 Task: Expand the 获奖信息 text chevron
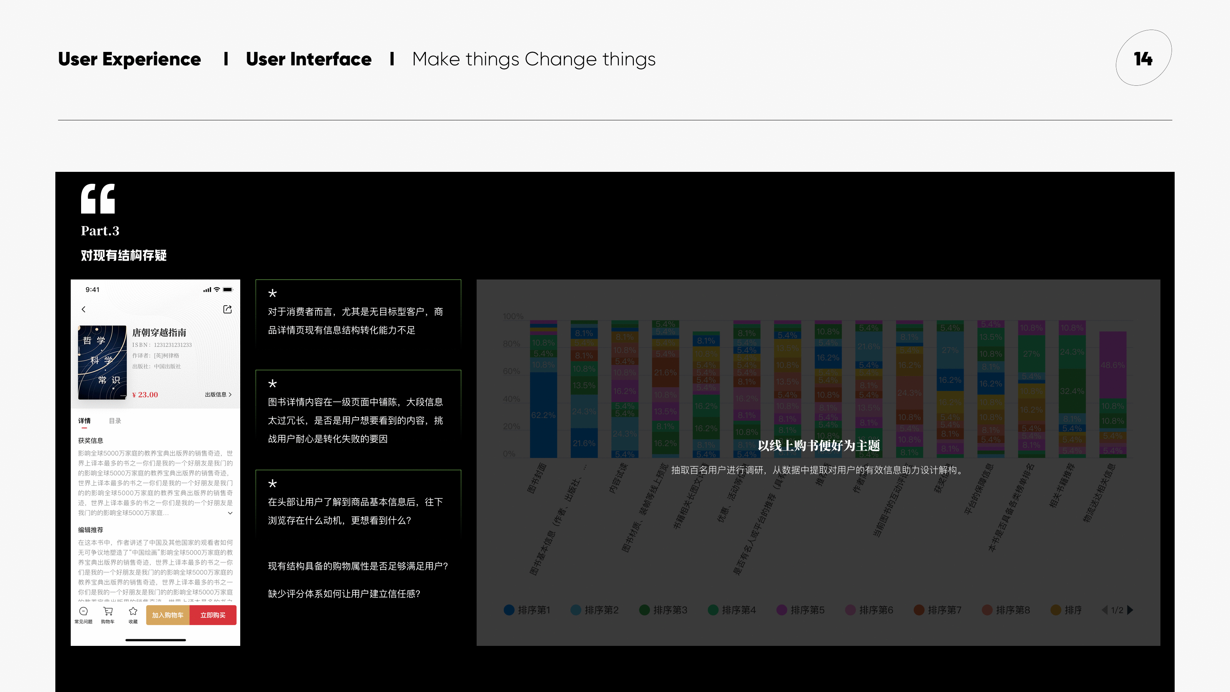pyautogui.click(x=230, y=513)
